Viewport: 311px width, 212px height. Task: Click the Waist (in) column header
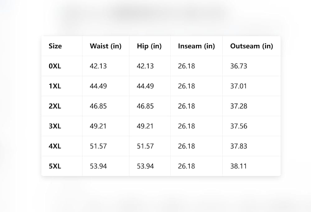tap(105, 46)
